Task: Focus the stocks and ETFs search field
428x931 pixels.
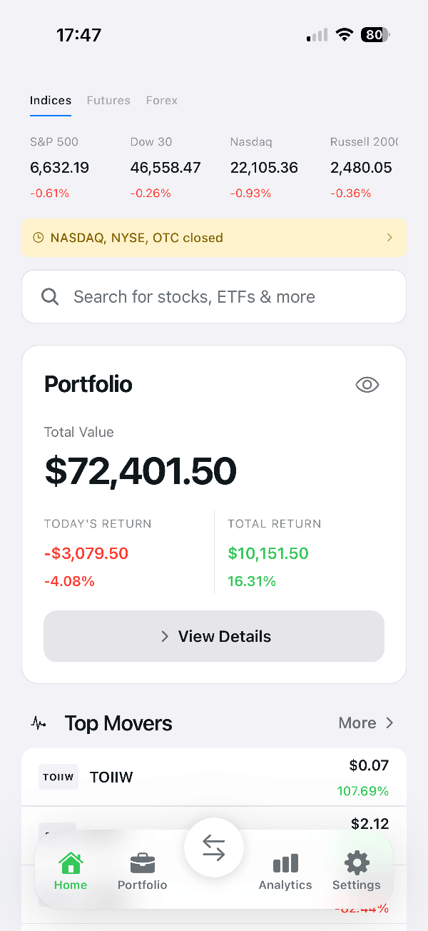Action: (214, 296)
